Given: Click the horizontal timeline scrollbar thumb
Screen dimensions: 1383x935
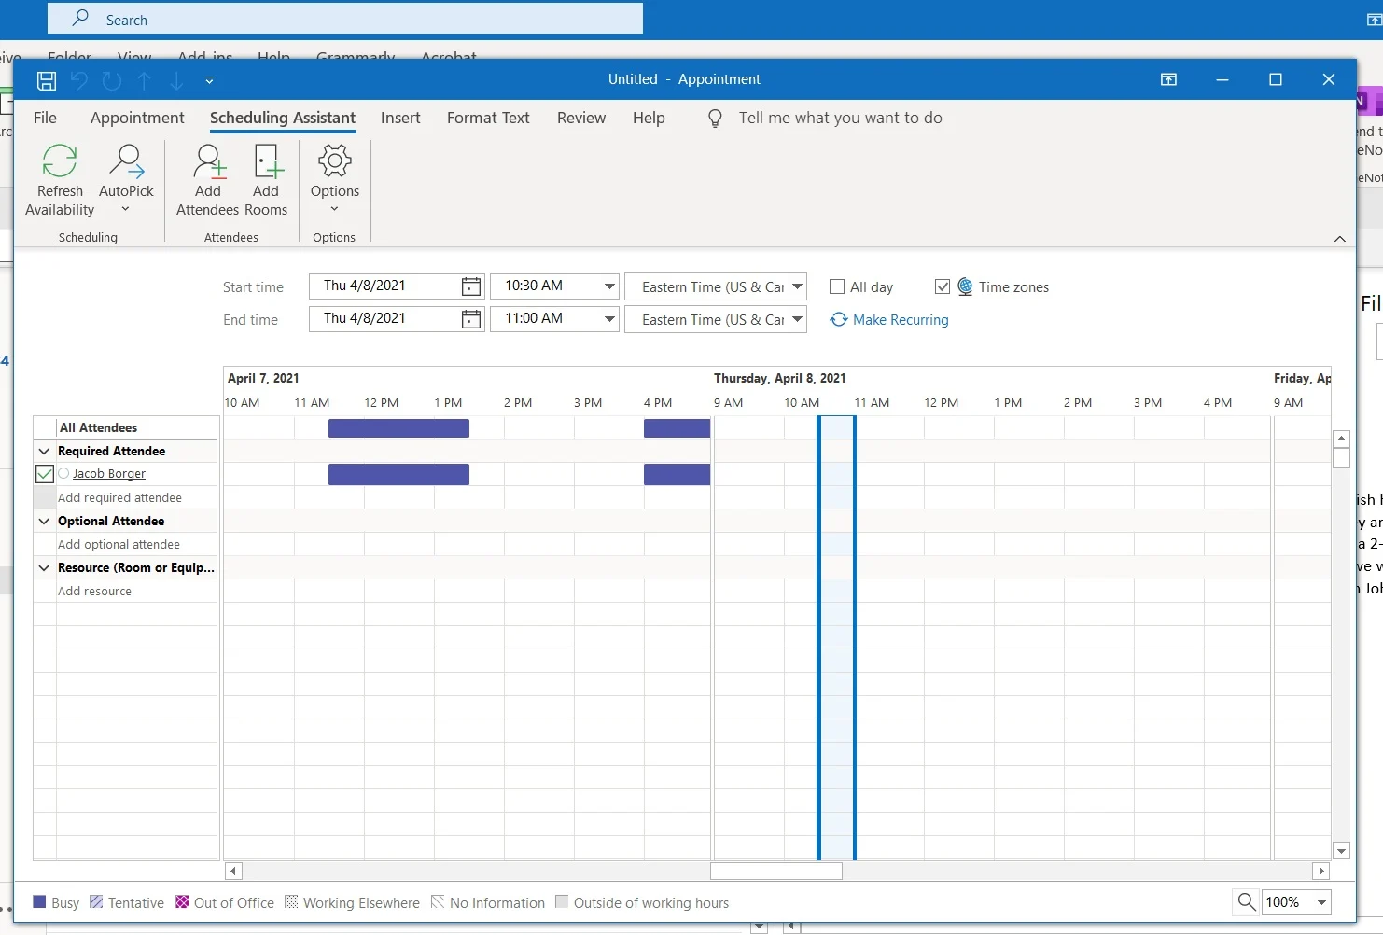Looking at the screenshot, I should point(775,871).
